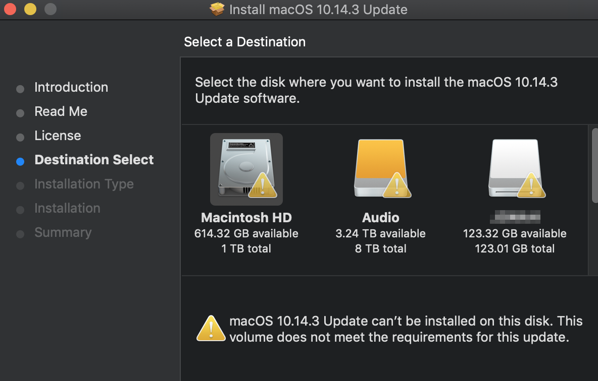Click the warning badge on Macintosh HD
The height and width of the screenshot is (381, 598).
point(262,186)
